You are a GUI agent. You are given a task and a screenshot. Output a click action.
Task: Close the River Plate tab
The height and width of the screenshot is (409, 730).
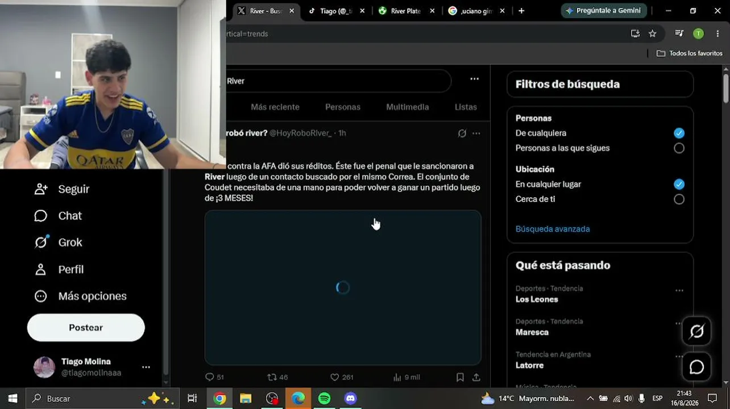432,11
